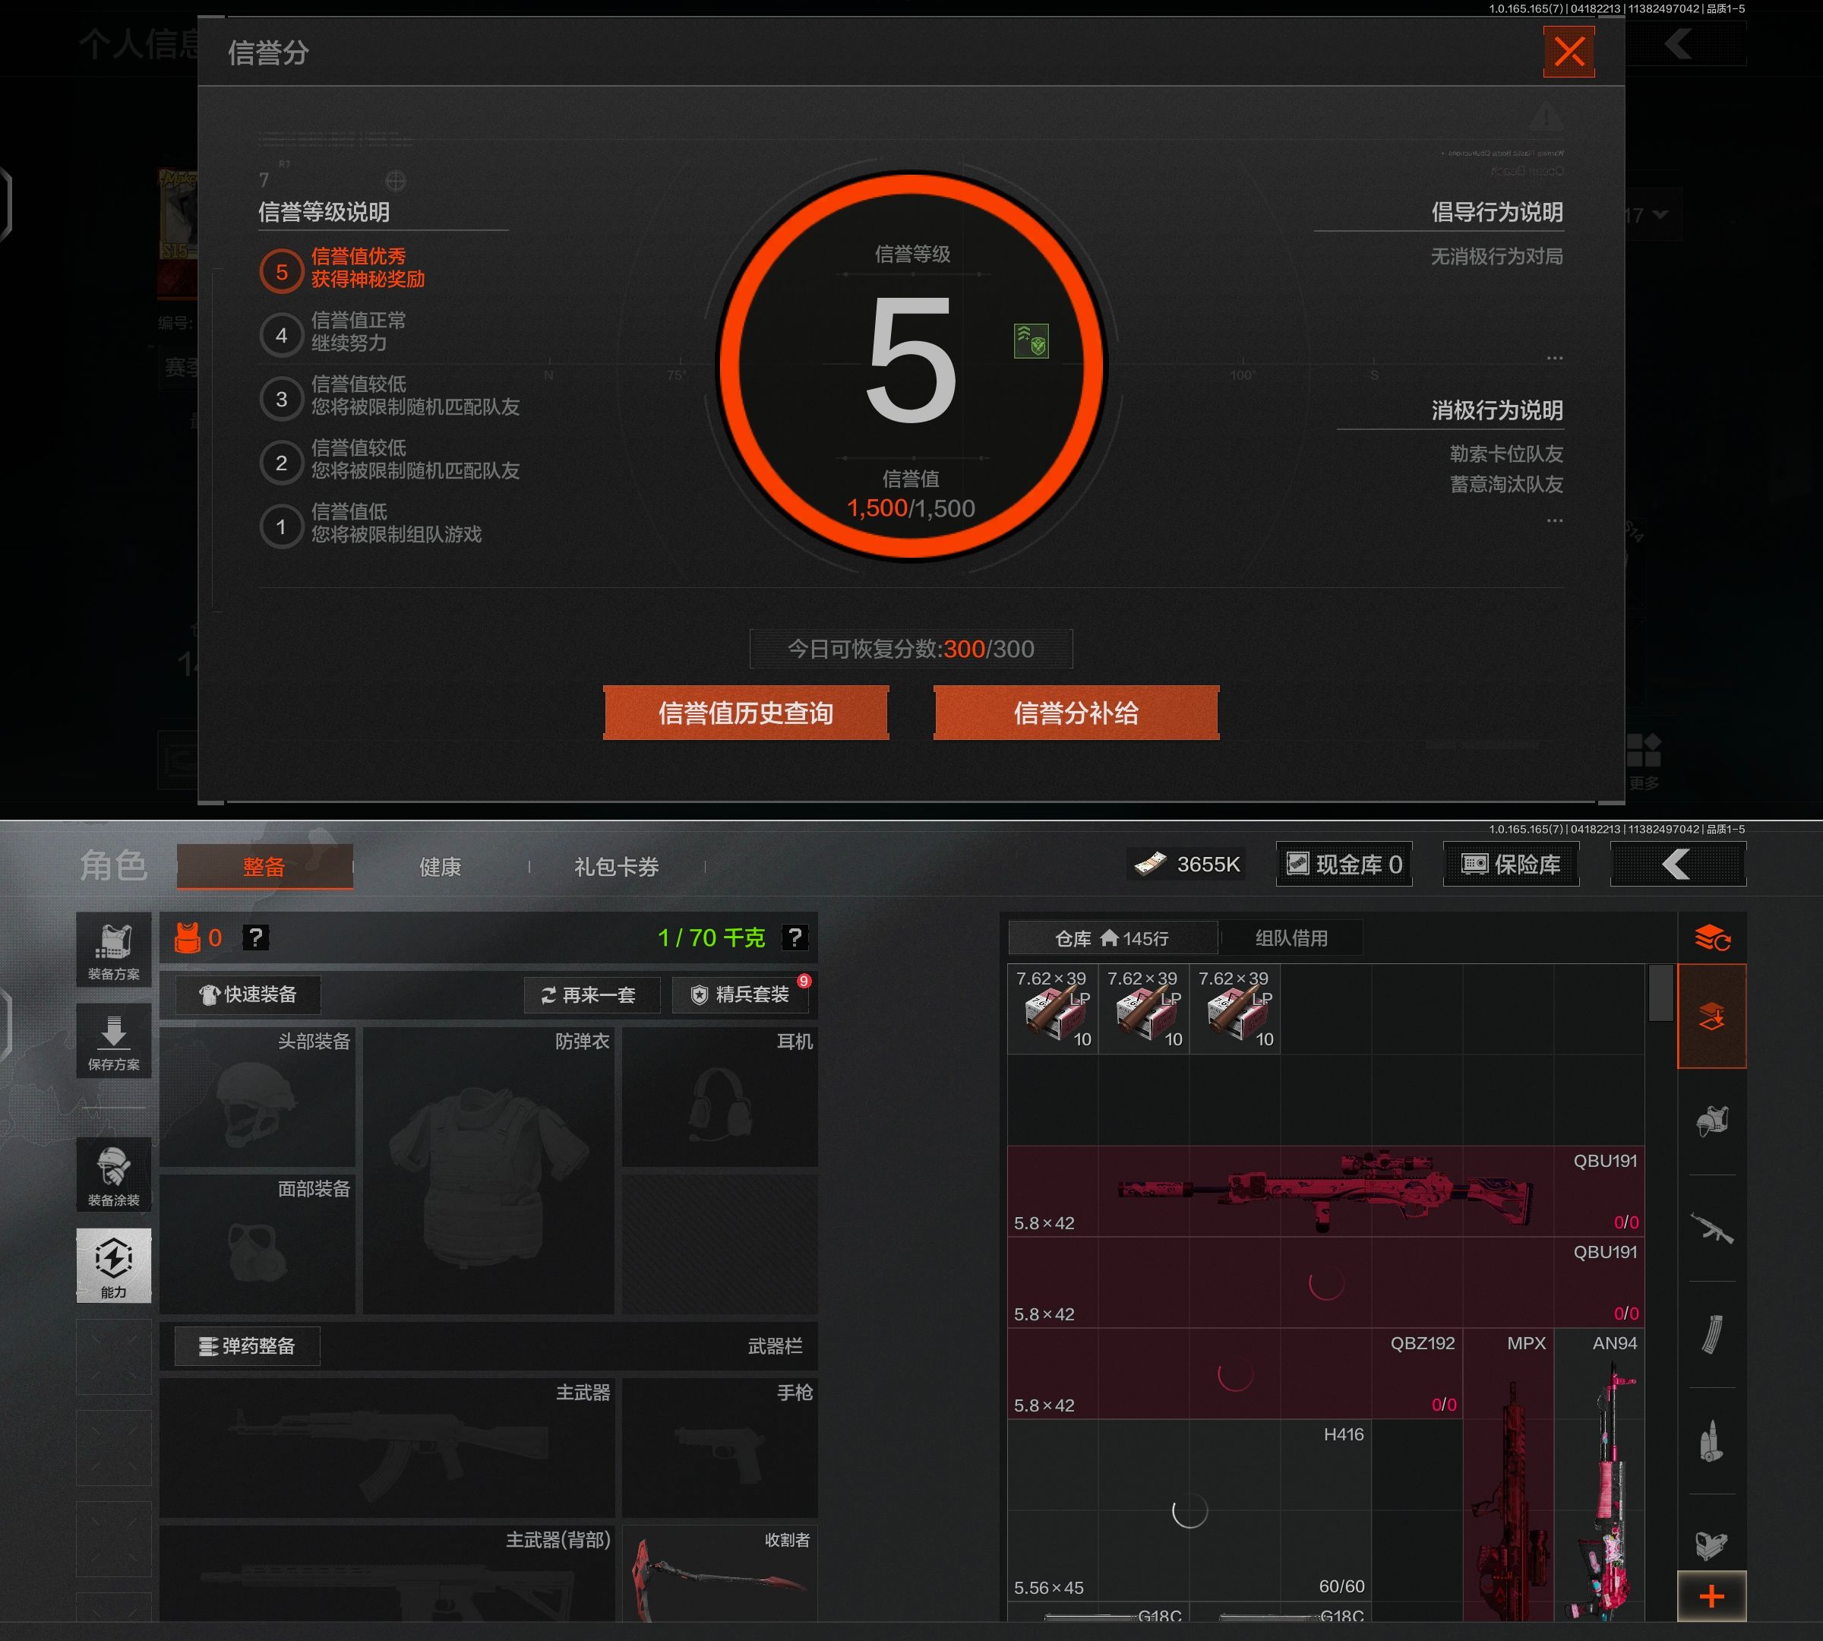Select the QBU191 rifle in warehouse

click(x=1325, y=1191)
